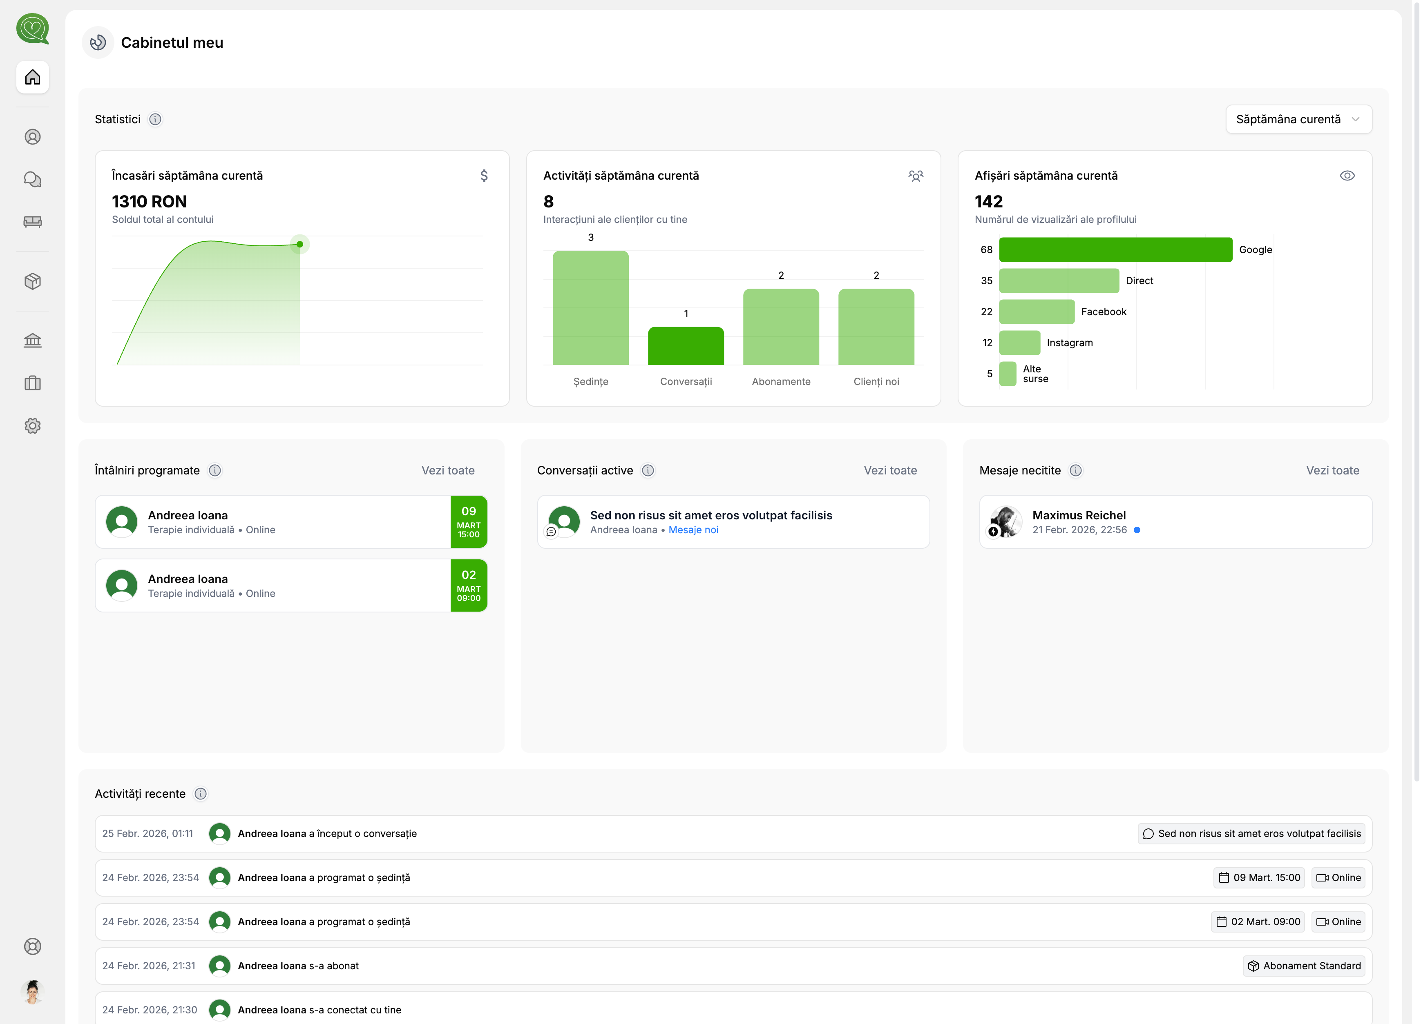Expand the Săptămâna curentă dropdown
The height and width of the screenshot is (1024, 1421).
[1298, 119]
